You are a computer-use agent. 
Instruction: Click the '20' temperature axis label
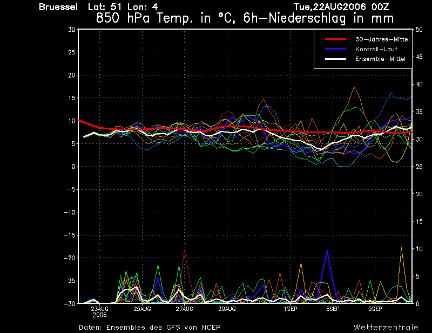pyautogui.click(x=72, y=75)
